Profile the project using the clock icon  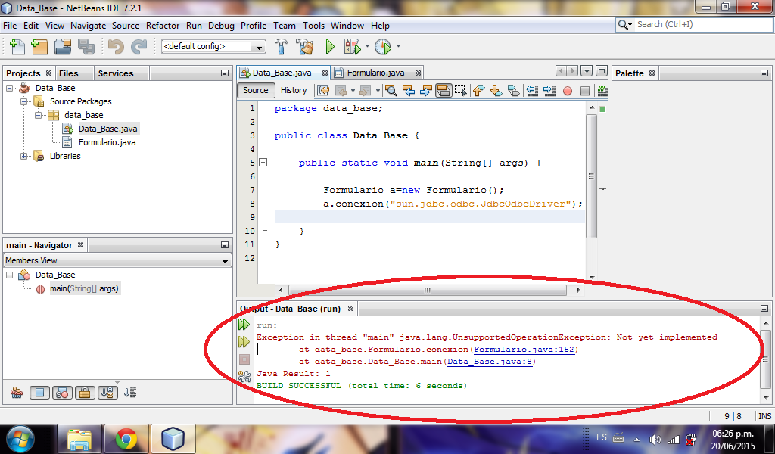pos(382,46)
